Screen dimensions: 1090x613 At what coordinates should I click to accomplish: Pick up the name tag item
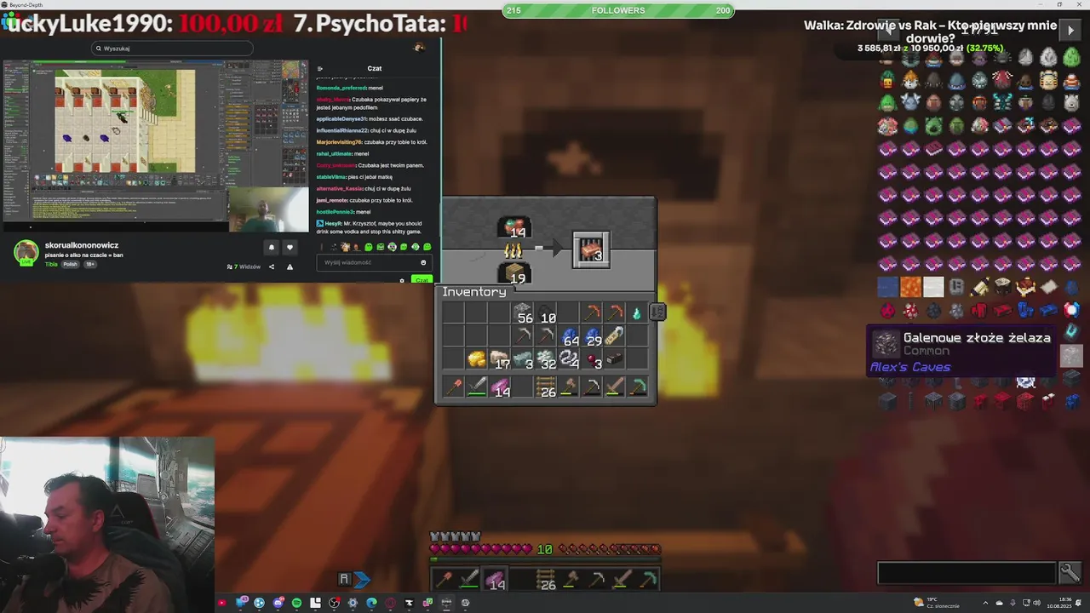(614, 336)
